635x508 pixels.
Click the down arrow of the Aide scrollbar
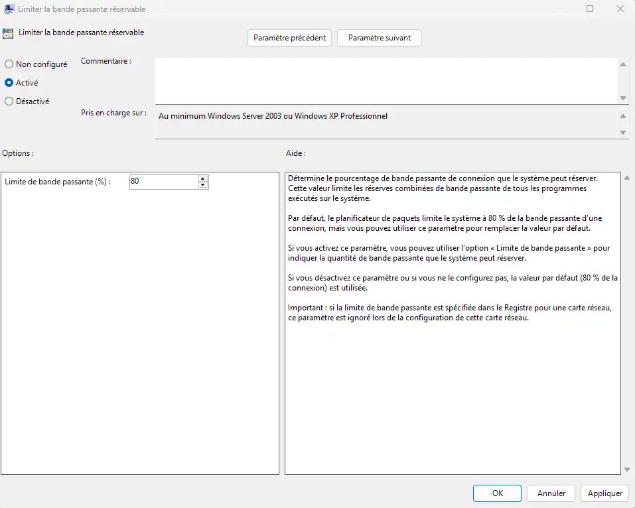[623, 469]
